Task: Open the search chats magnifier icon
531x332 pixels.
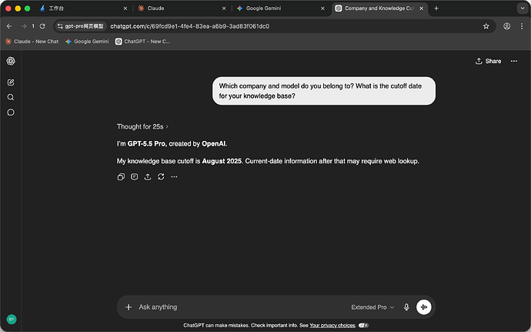Action: click(11, 97)
